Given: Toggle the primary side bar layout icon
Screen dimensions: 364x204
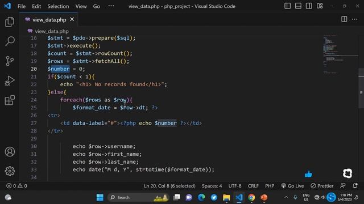Looking at the screenshot, I should point(287,6).
